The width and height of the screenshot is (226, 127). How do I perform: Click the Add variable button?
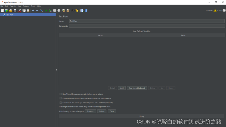point(122,88)
